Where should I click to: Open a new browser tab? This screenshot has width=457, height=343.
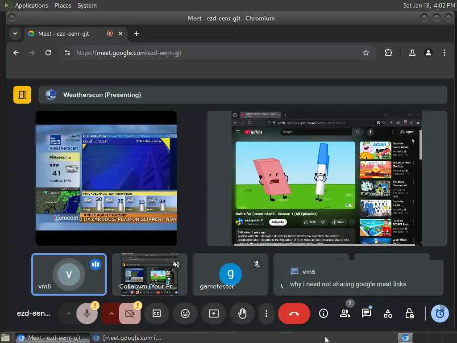pos(137,33)
